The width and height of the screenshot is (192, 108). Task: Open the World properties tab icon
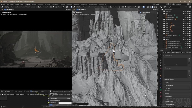(x=161, y=69)
